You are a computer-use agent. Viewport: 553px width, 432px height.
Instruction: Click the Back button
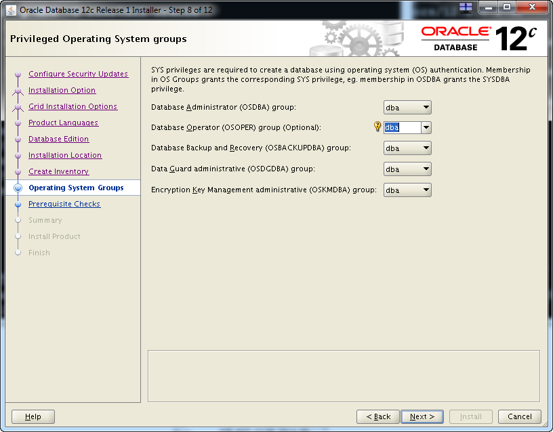[378, 417]
